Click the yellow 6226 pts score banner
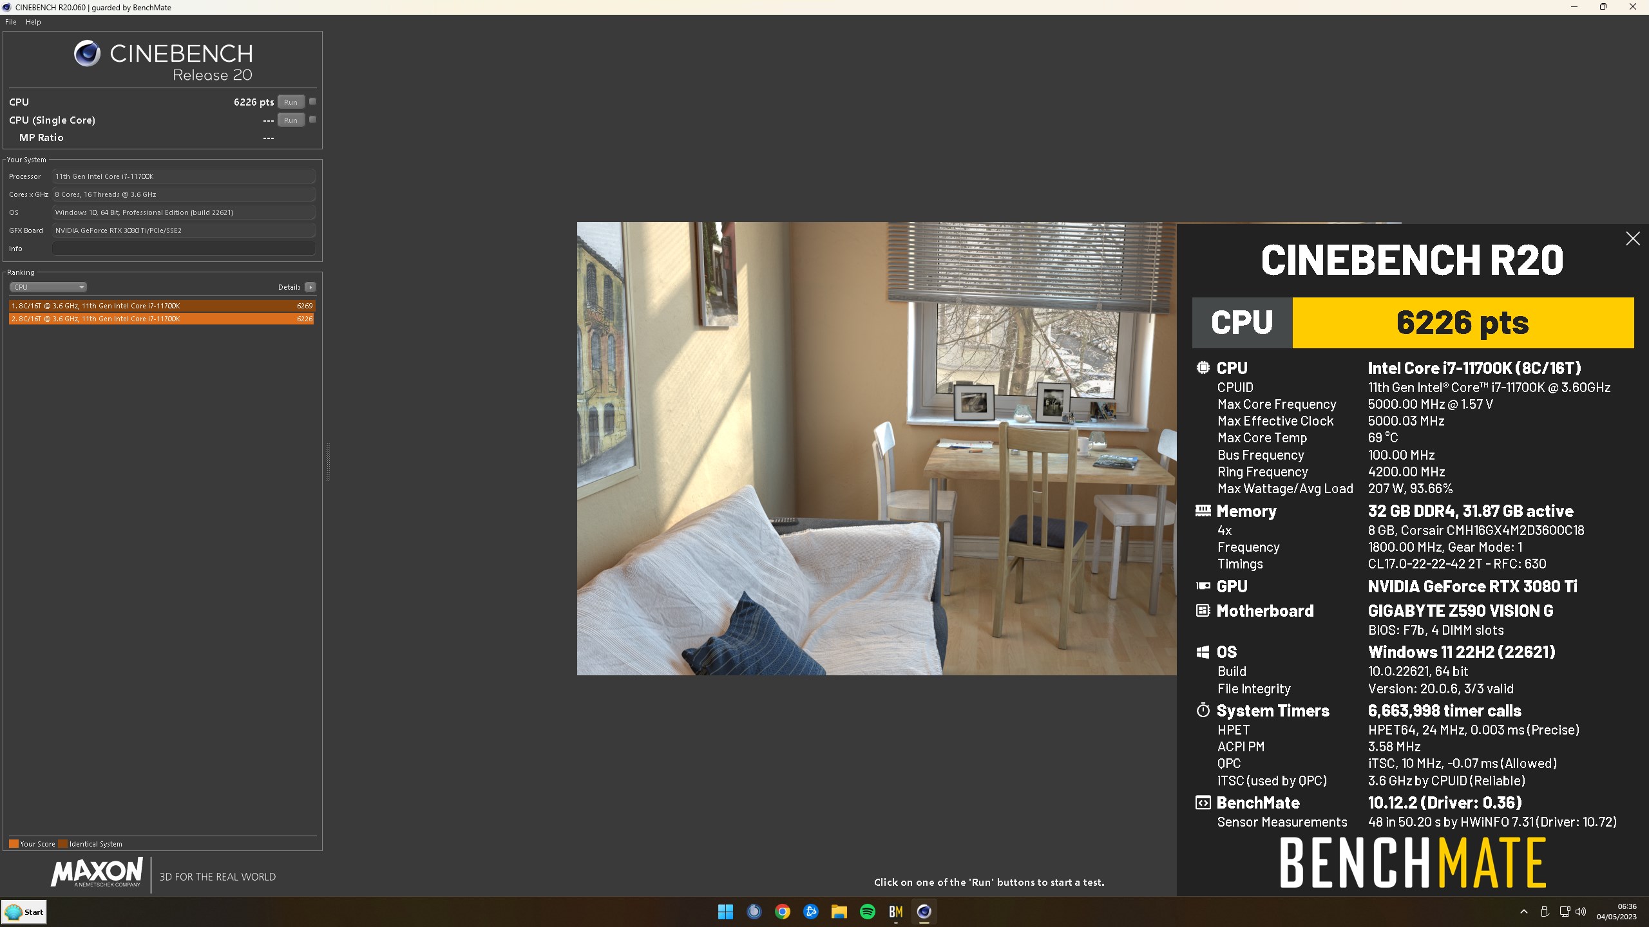 pos(1463,323)
